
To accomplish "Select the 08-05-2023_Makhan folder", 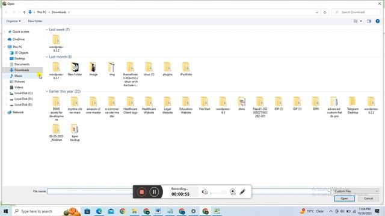I will pyautogui.click(x=56, y=133).
